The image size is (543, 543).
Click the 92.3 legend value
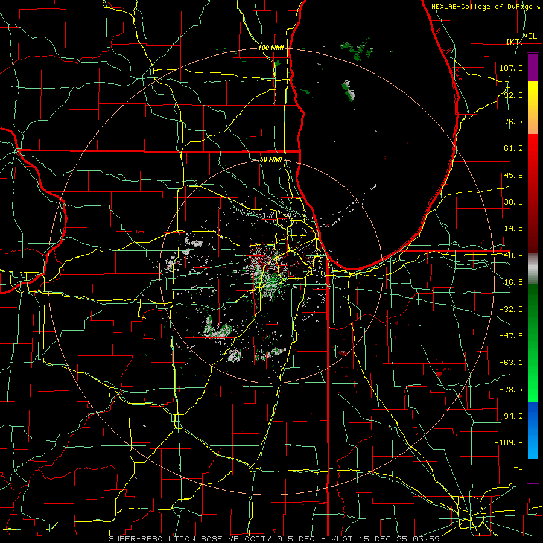(x=513, y=95)
